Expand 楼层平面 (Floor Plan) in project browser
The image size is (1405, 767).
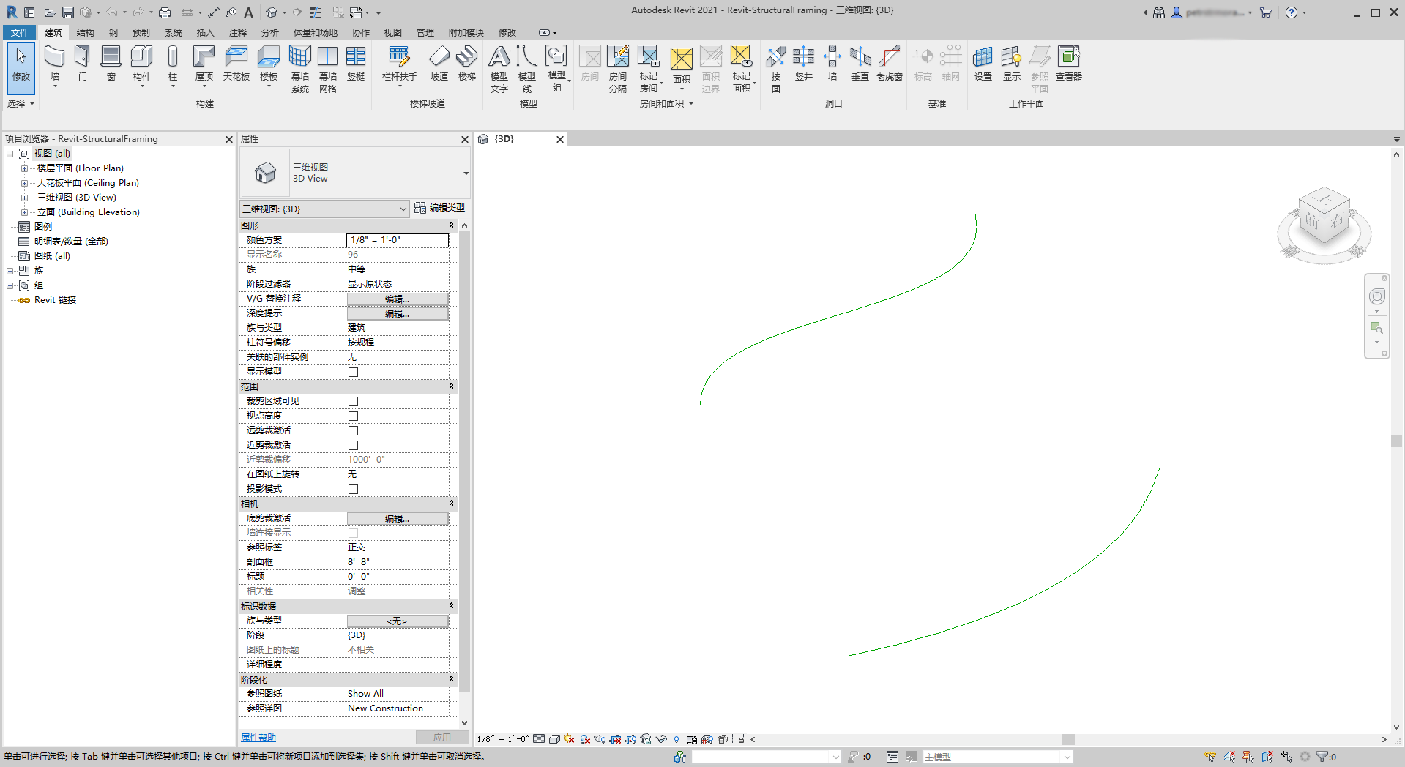[25, 168]
